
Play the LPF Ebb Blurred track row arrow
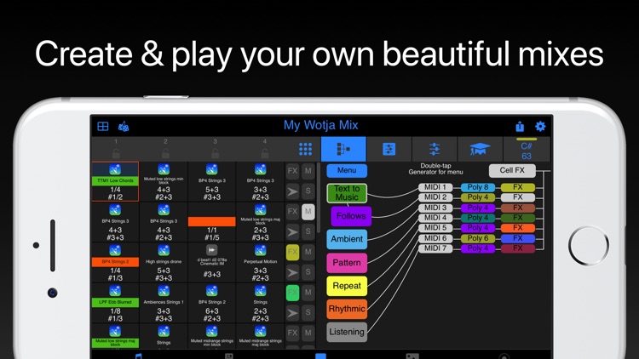pos(292,313)
